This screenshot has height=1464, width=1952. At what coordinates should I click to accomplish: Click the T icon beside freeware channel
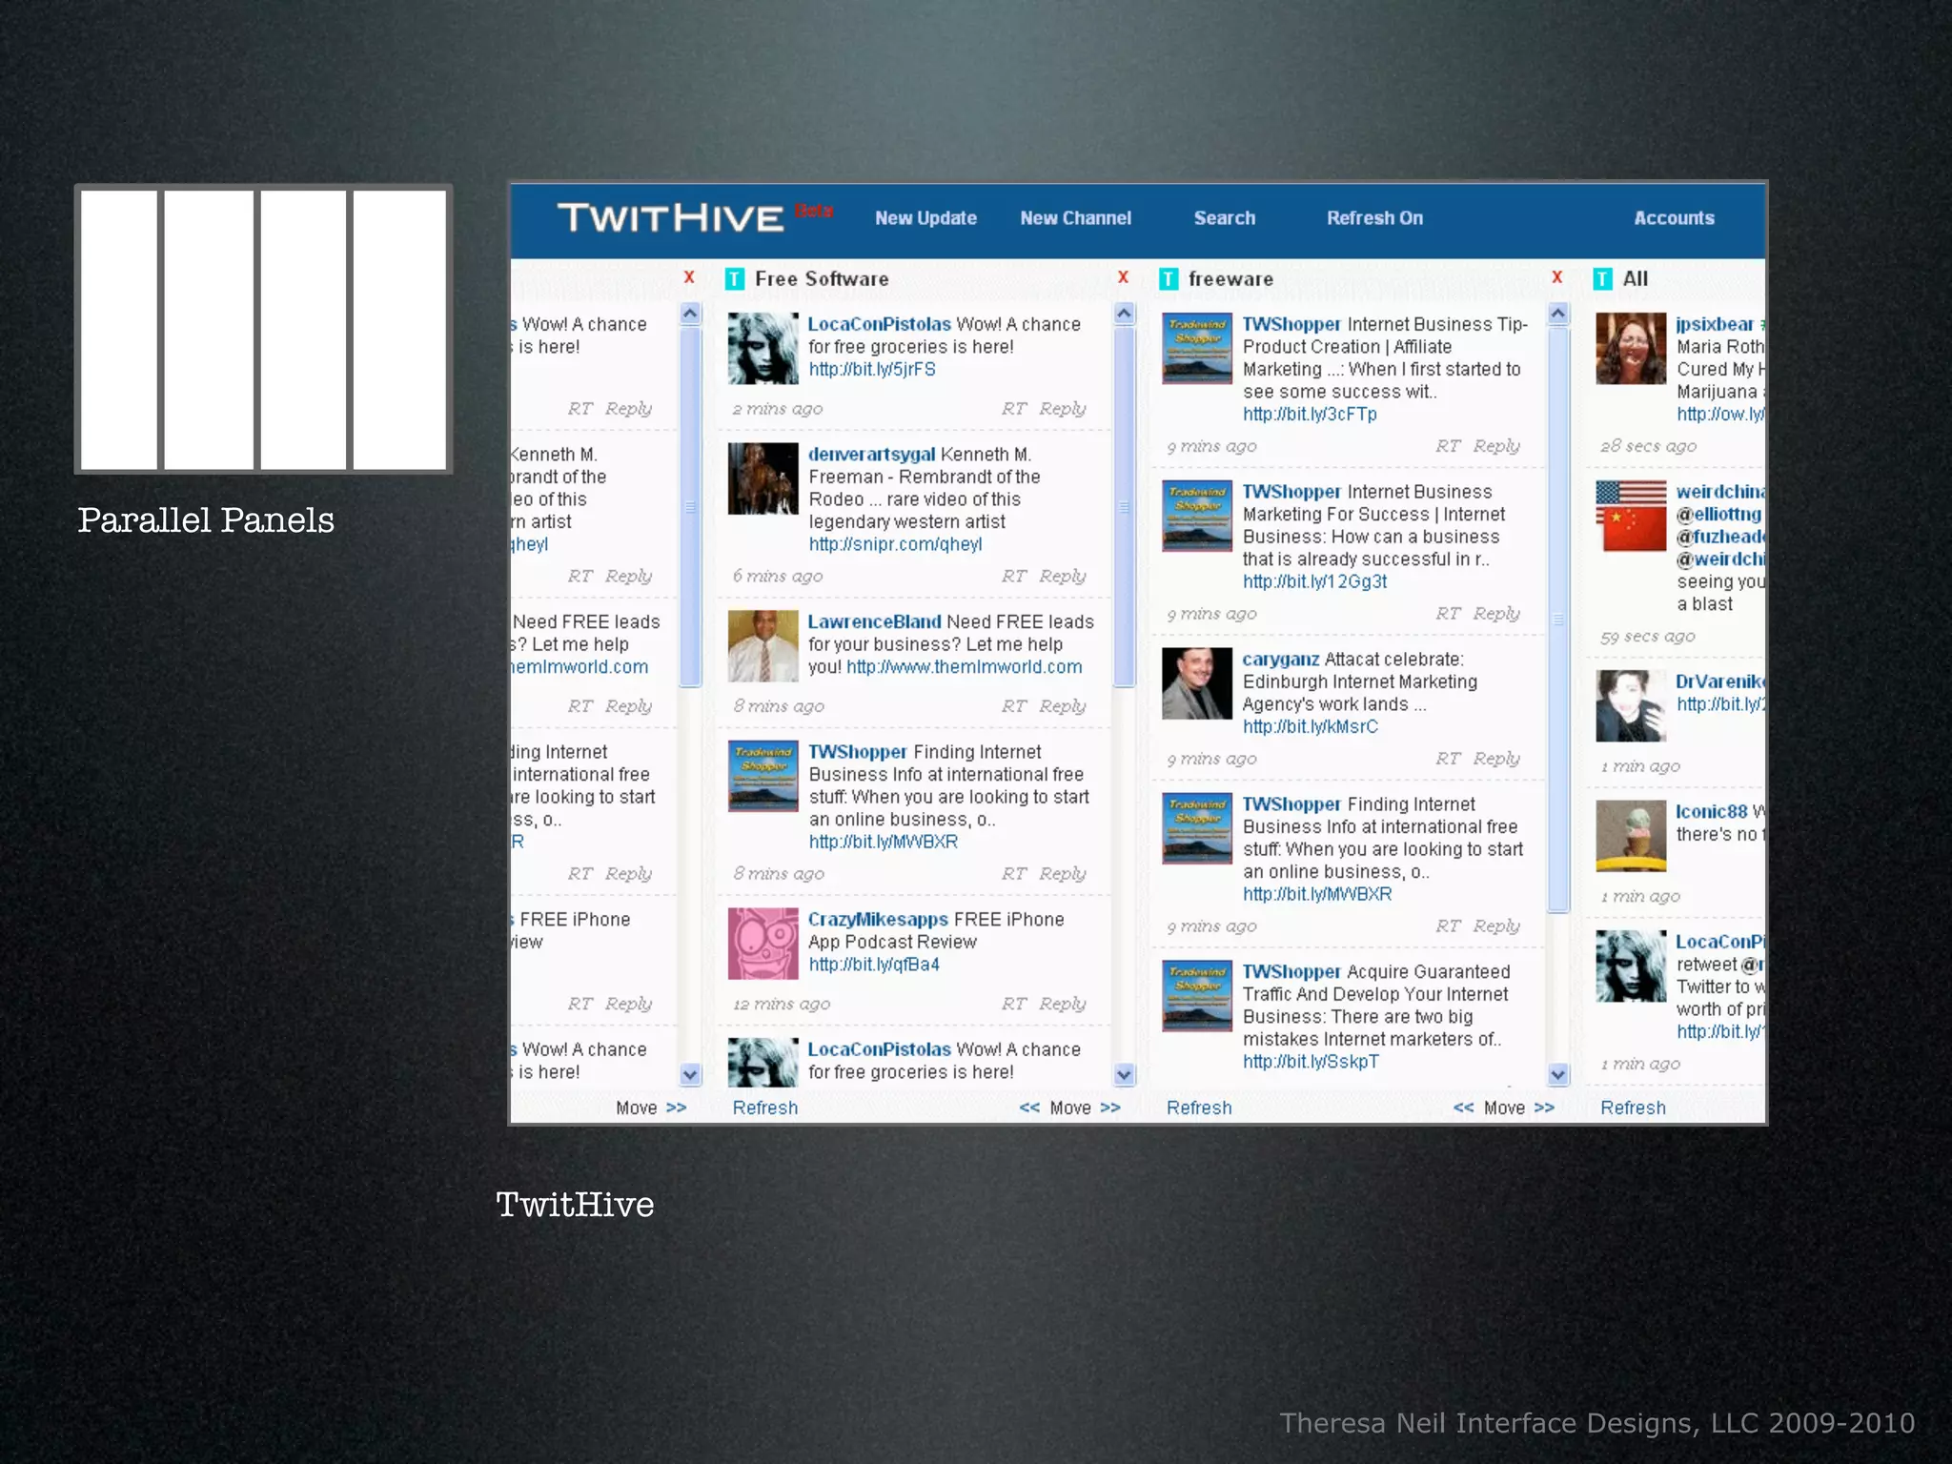click(x=1169, y=279)
